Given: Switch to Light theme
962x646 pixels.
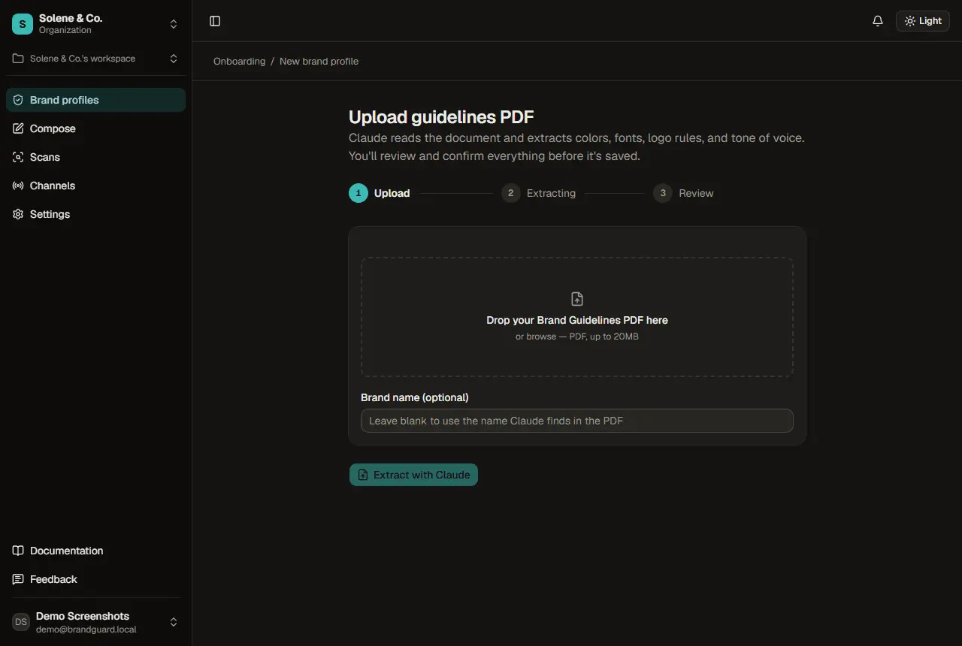Looking at the screenshot, I should 923,21.
